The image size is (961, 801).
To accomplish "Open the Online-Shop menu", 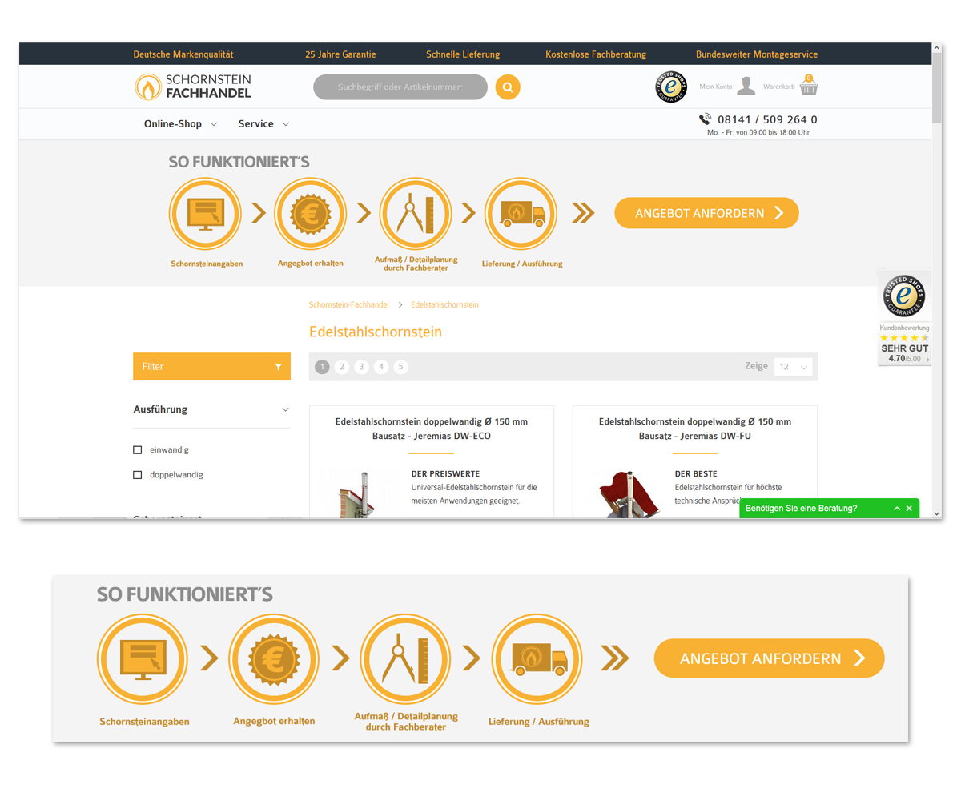I will point(174,123).
